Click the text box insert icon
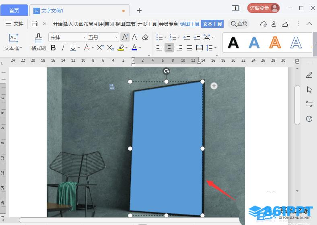 [13, 38]
